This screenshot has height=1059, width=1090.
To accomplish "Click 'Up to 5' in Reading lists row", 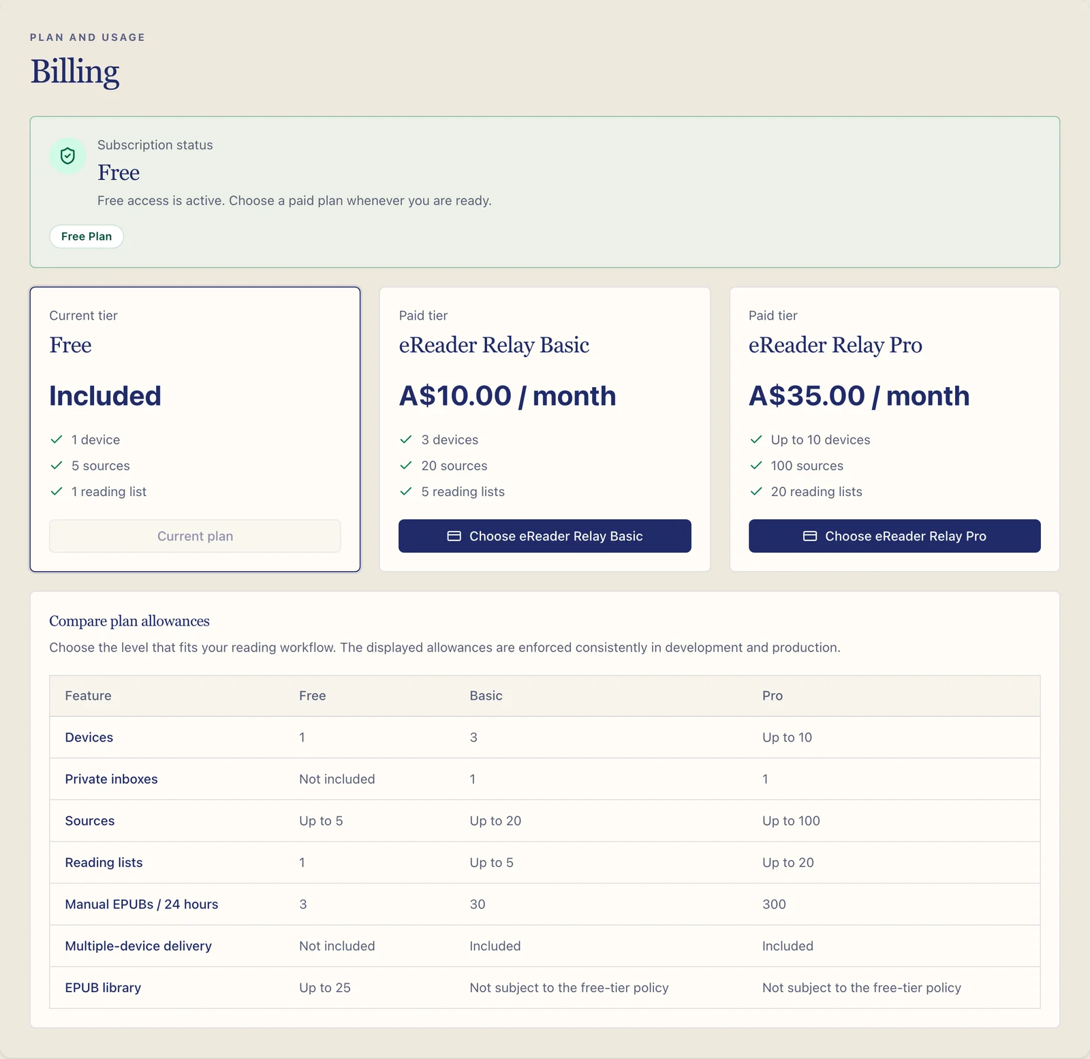I will 492,863.
